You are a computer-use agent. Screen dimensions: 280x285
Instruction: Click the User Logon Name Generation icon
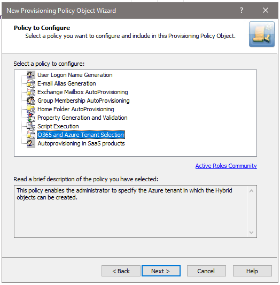tap(31, 75)
